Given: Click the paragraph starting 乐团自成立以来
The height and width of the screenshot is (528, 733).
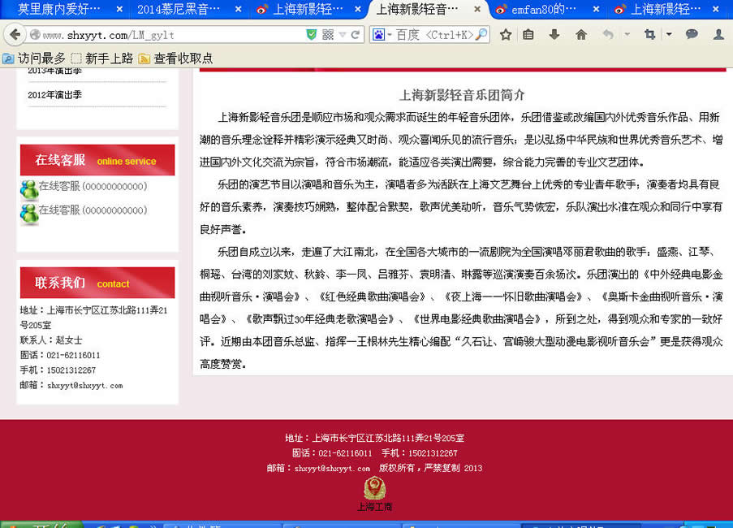Looking at the screenshot, I should (461, 308).
